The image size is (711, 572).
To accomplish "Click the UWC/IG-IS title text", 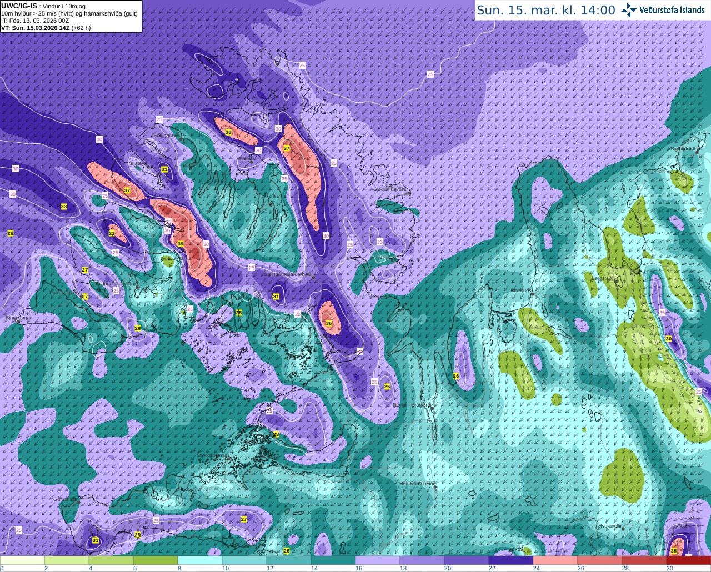I will pyautogui.click(x=19, y=6).
